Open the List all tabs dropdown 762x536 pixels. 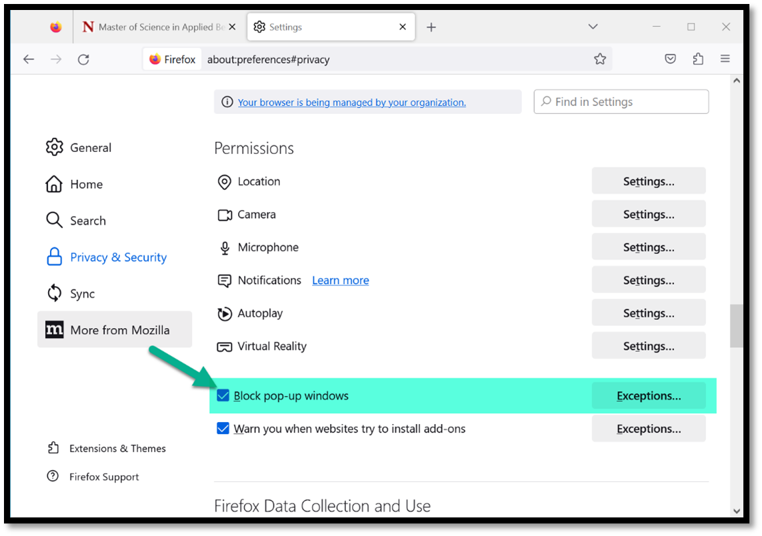click(593, 27)
